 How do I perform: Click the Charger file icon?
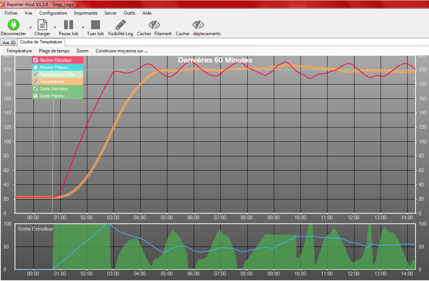pos(42,25)
